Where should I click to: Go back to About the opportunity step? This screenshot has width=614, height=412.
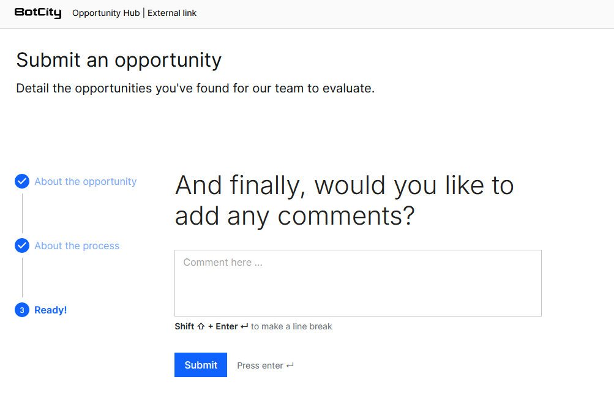[x=85, y=181]
